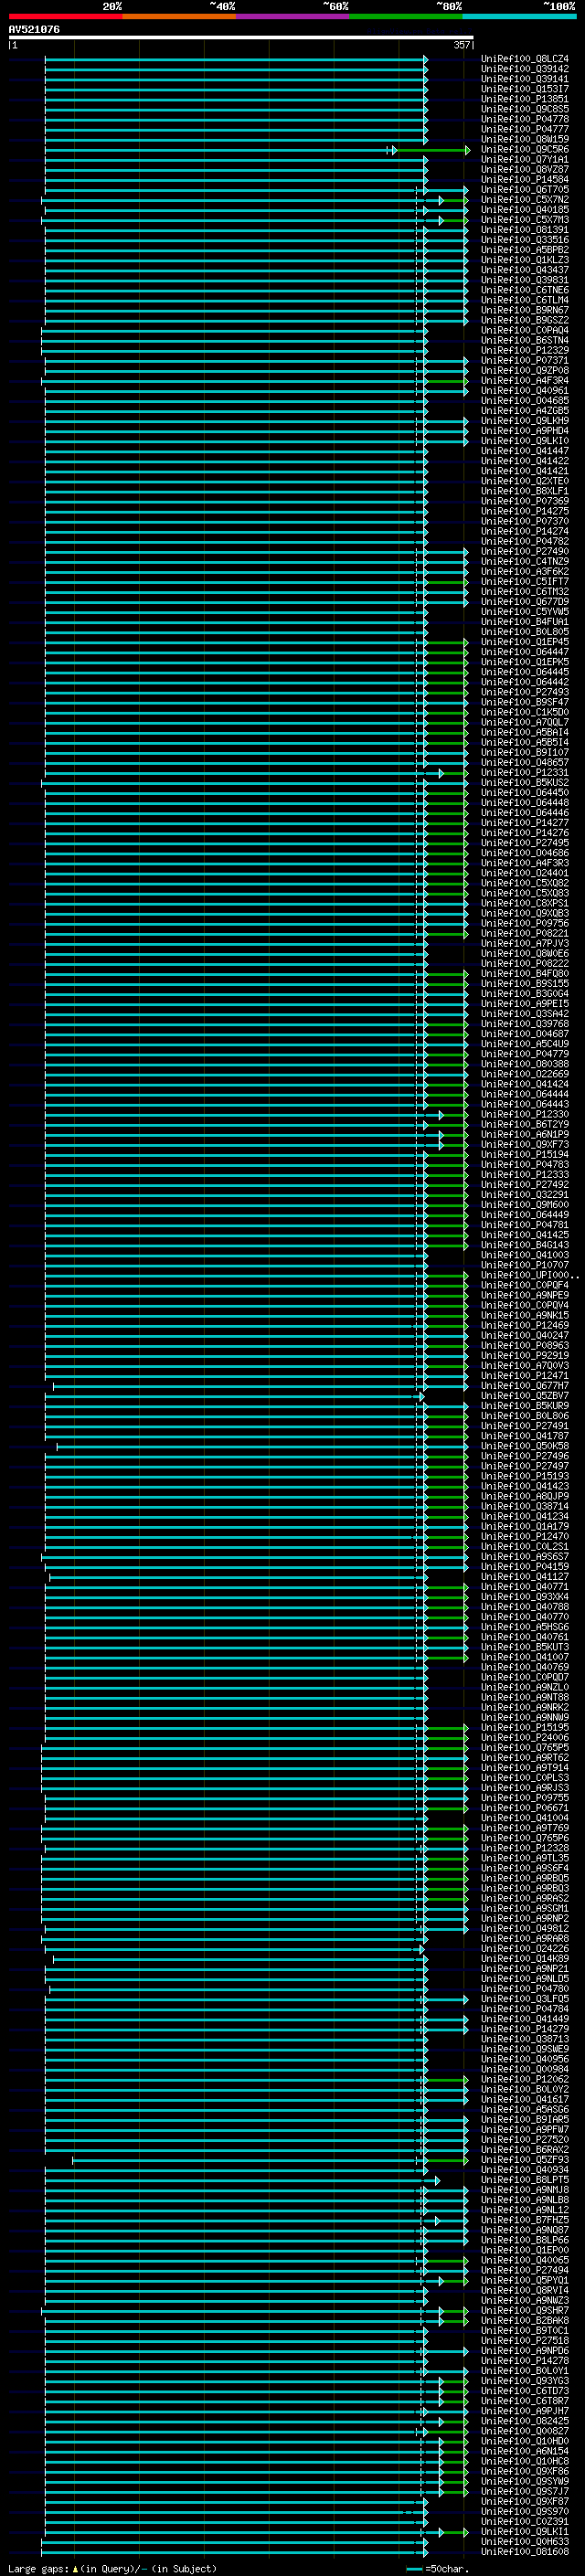Click the purple ~60% identity legend segment
The image size is (585, 2576).
click(293, 16)
